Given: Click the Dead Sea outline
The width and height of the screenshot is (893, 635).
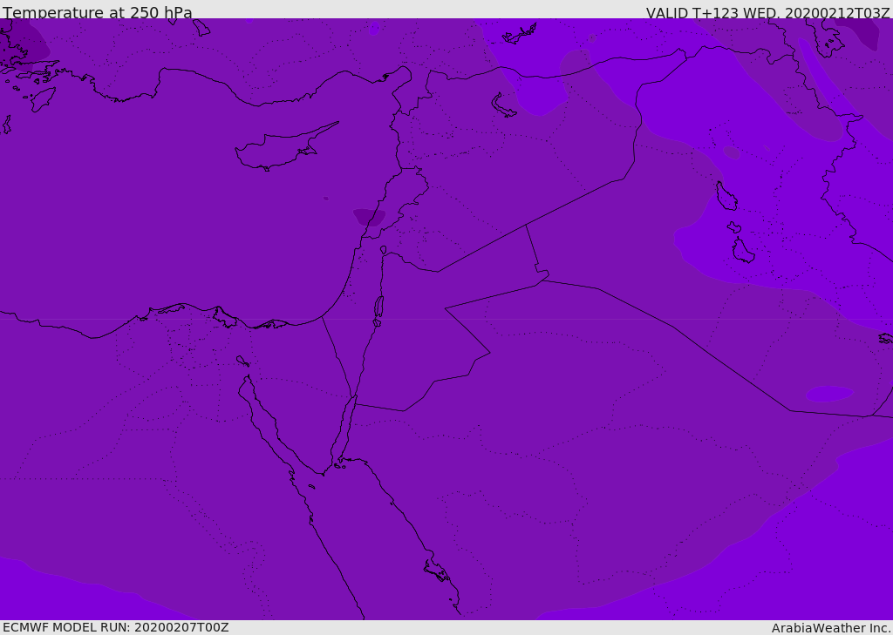Looking at the screenshot, I should pyautogui.click(x=378, y=308).
